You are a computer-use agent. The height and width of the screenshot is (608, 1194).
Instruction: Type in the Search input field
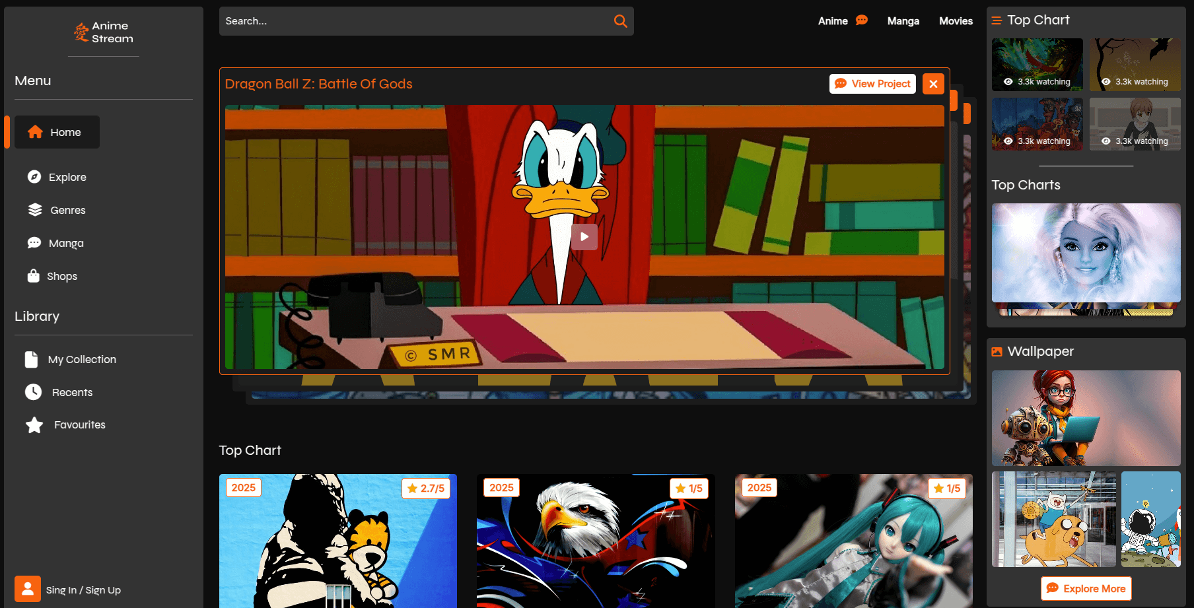(x=416, y=21)
